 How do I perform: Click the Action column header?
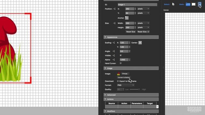[x=124, y=103]
